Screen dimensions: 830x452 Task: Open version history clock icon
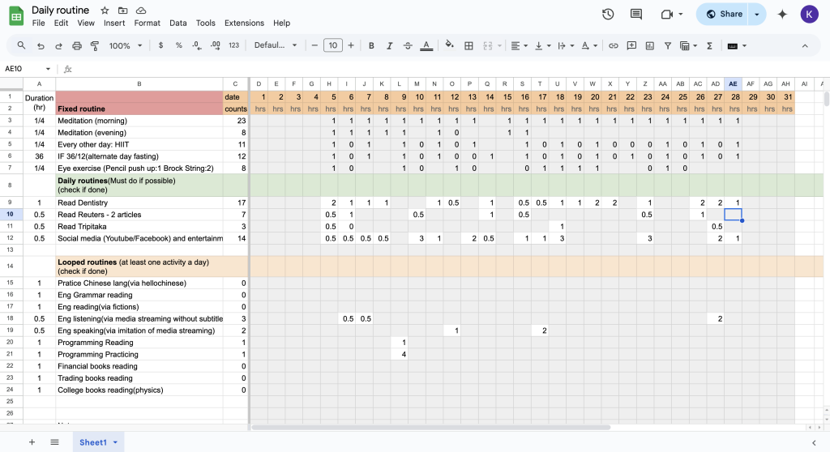[608, 14]
